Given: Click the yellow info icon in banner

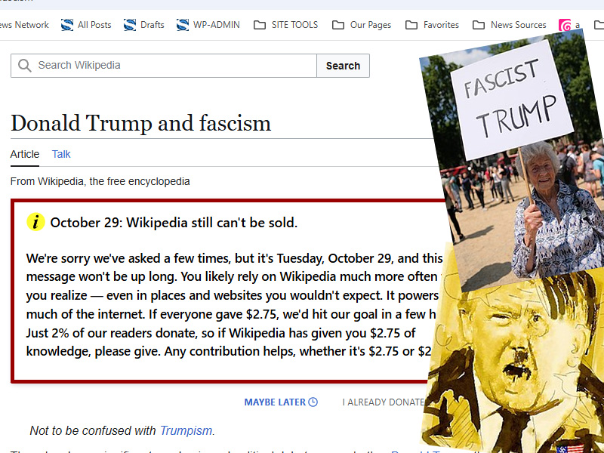Looking at the screenshot, I should point(35,222).
